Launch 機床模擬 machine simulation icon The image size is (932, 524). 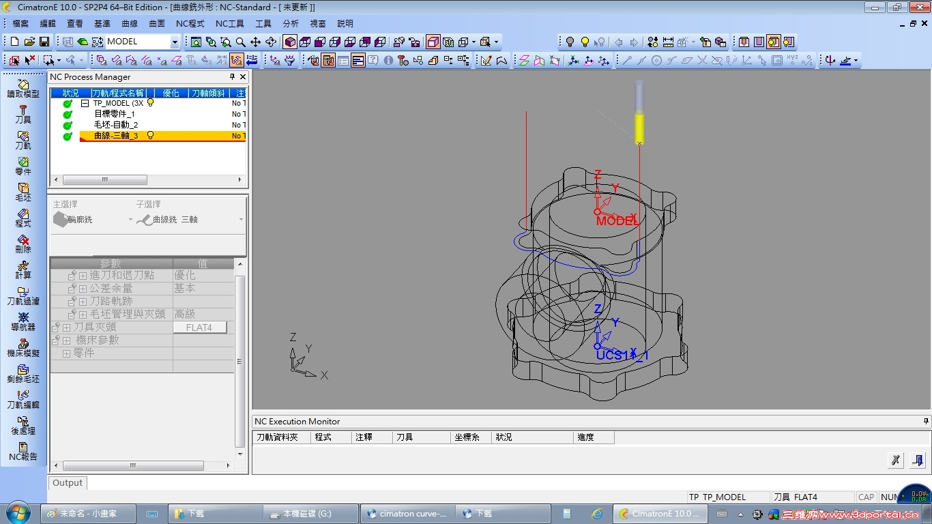[x=23, y=348]
